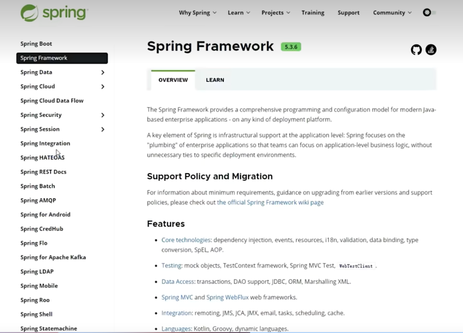Image resolution: width=463 pixels, height=333 pixels.
Task: Go to Training in the top navigation
Action: (313, 13)
